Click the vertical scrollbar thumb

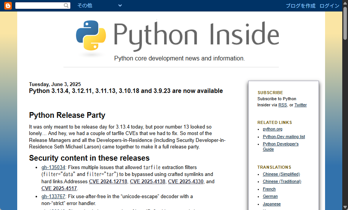click(x=345, y=23)
